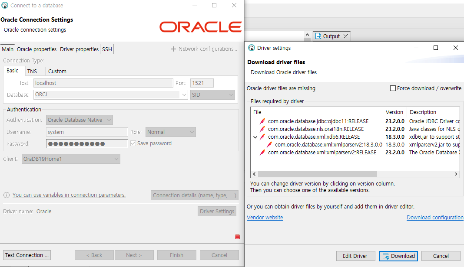Click the DBeaver icon in Driver settings title
The image size is (464, 267).
pos(252,48)
